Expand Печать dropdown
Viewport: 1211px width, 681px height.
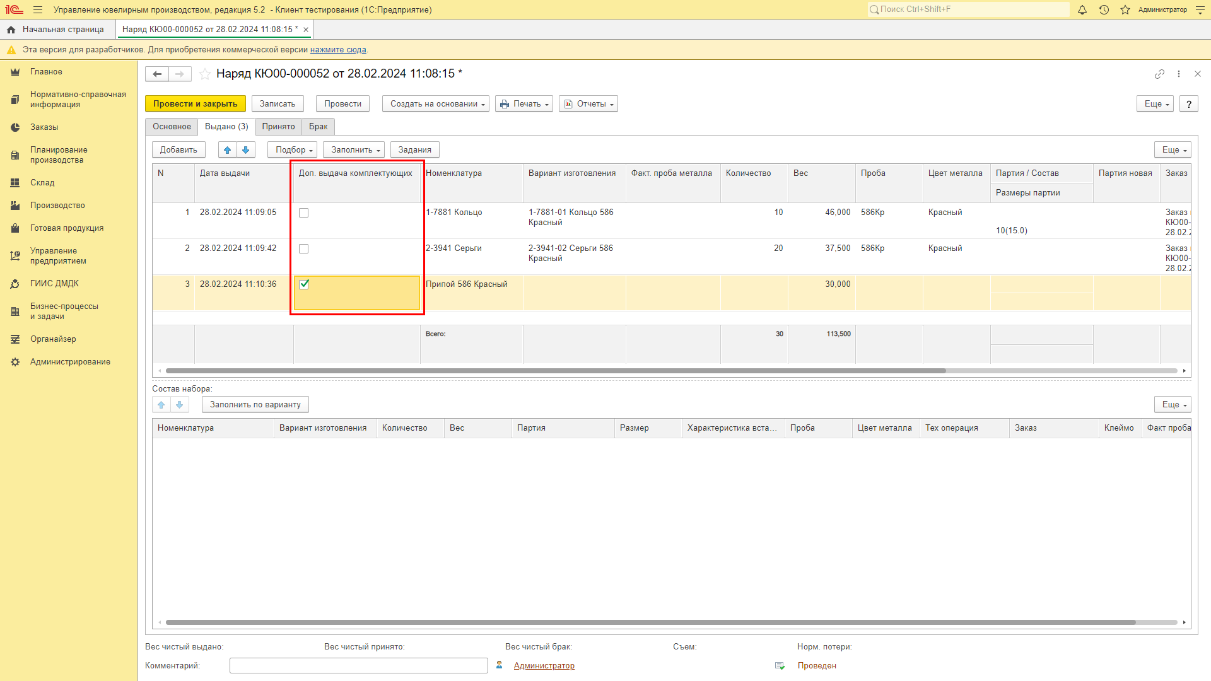524,104
